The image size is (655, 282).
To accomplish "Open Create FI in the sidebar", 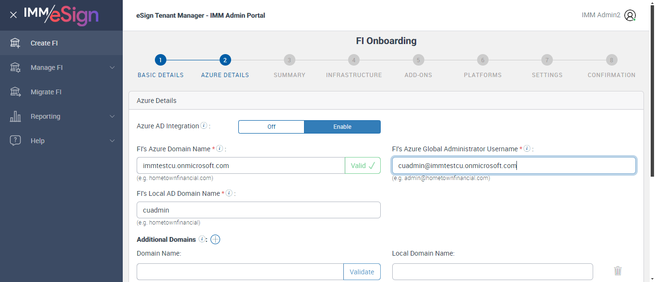I will 44,43.
